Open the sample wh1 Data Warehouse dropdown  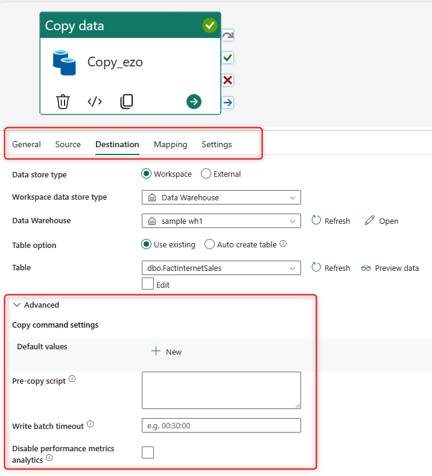click(x=221, y=221)
